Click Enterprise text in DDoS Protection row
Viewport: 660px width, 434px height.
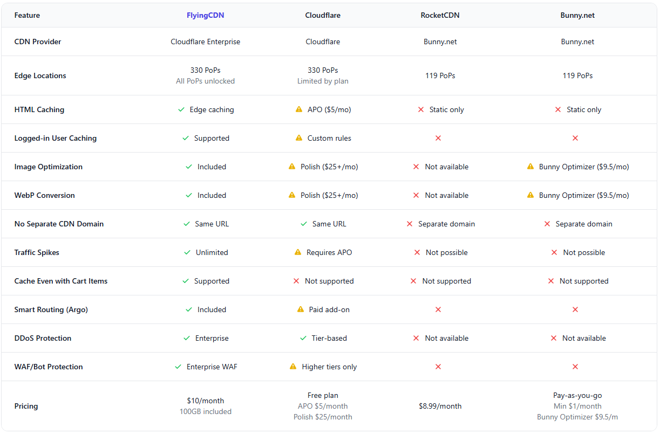(x=212, y=338)
